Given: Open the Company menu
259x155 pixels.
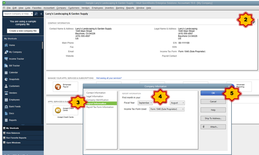Looking at the screenshot, I should click(61, 8).
